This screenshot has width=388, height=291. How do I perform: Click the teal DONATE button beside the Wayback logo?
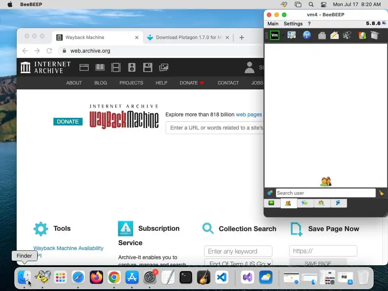pyautogui.click(x=68, y=122)
